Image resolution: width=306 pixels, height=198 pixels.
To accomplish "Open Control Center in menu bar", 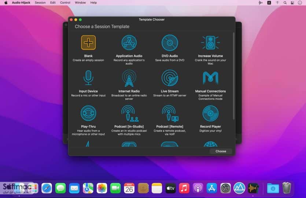I will tap(292, 3).
